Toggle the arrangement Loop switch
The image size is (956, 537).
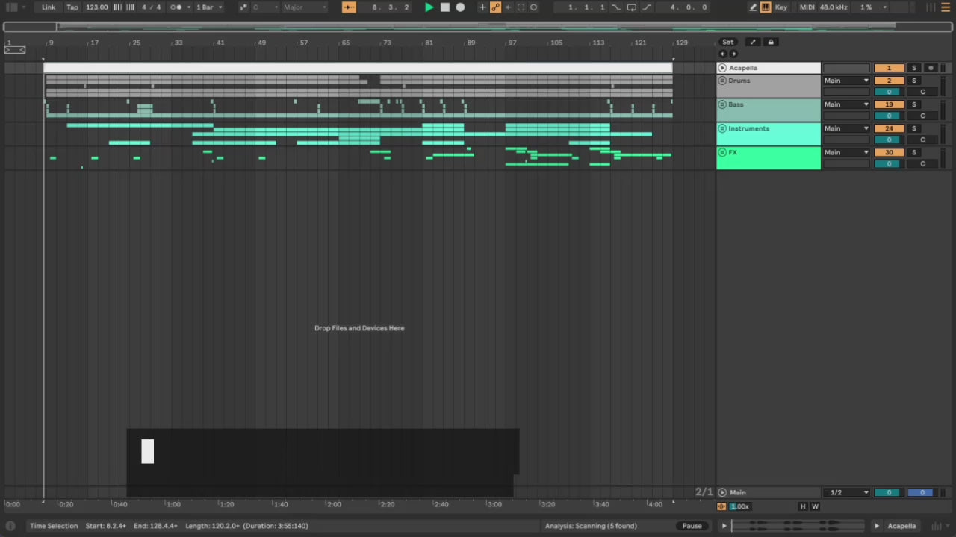pos(631,7)
